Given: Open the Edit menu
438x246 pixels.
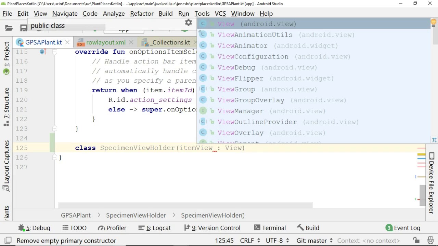Looking at the screenshot, I should point(23,14).
